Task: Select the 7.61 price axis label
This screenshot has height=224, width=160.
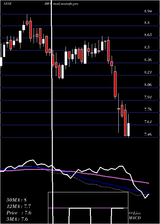Action: click(x=148, y=122)
